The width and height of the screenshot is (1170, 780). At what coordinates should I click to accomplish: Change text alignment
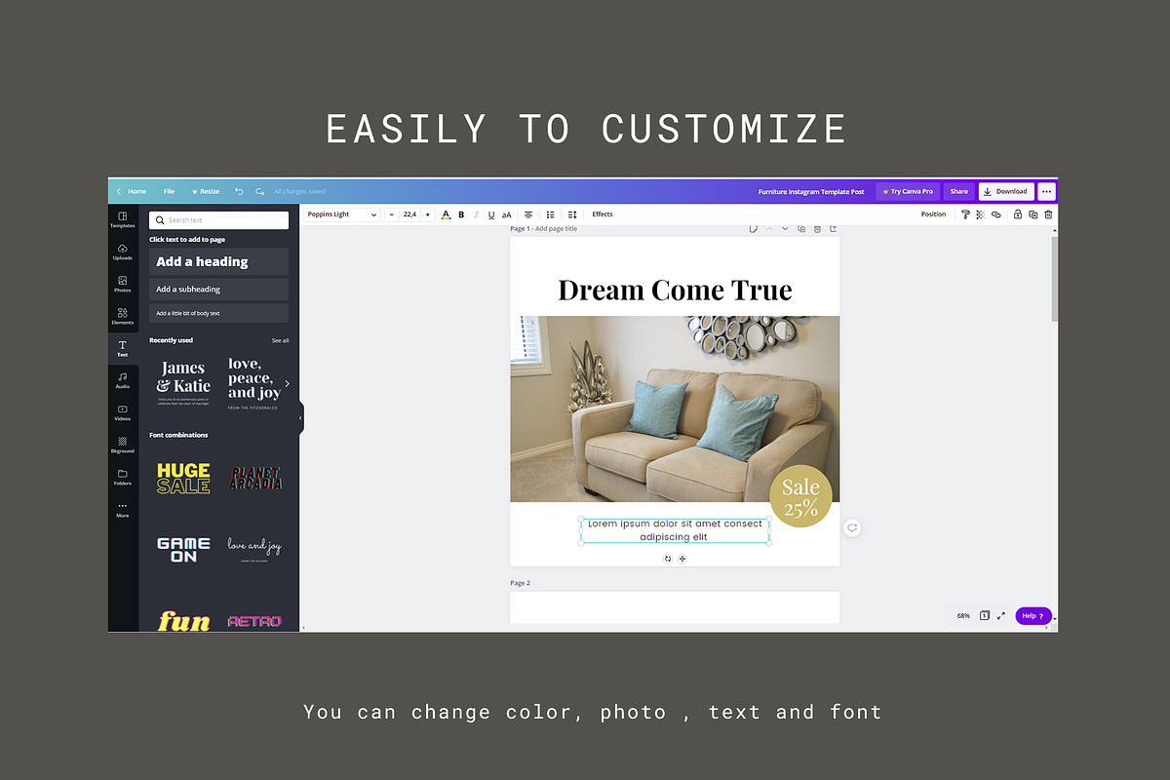point(528,214)
